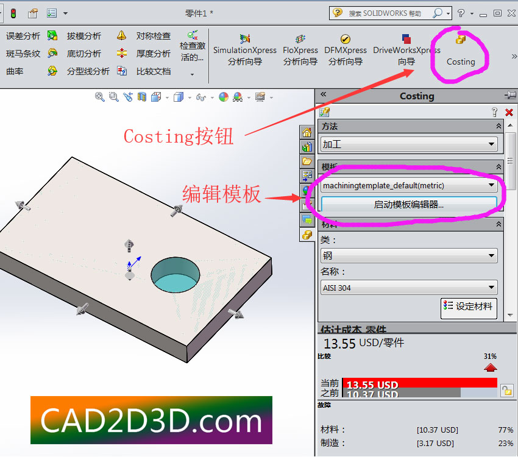This screenshot has width=518, height=457.
Task: Open the forum chat-bubble task pane tab
Action: pos(307,219)
